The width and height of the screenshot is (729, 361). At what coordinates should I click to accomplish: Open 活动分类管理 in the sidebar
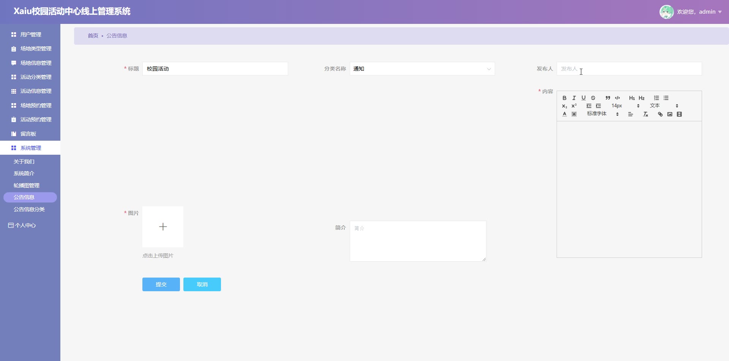30,77
